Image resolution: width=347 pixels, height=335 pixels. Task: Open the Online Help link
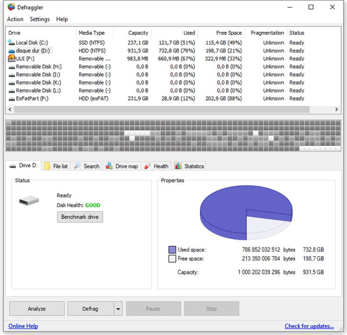pos(23,326)
